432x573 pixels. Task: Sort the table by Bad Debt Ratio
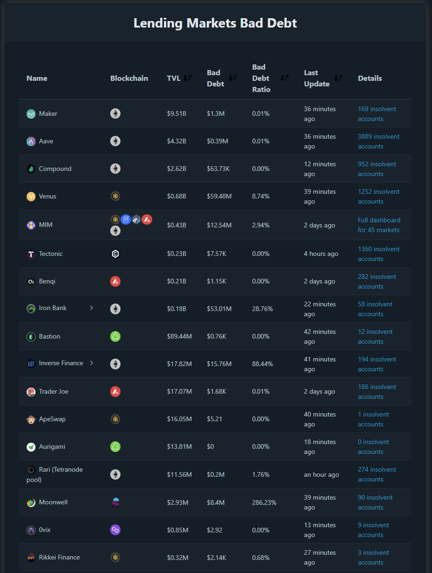pos(284,78)
